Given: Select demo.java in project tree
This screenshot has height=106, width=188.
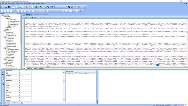Looking at the screenshot, I should coord(11,62).
